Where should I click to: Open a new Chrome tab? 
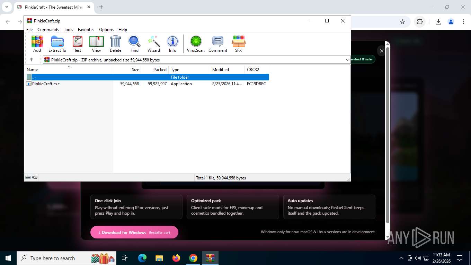pyautogui.click(x=101, y=7)
